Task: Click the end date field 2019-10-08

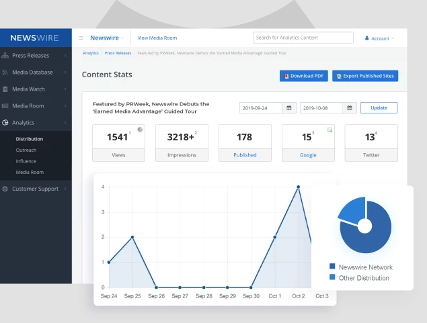Action: 321,108
